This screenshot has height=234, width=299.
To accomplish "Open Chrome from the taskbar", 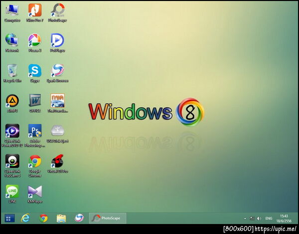I will (43, 218).
